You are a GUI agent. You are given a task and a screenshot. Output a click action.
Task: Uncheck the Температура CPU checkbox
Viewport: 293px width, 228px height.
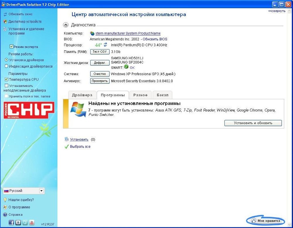(6, 79)
